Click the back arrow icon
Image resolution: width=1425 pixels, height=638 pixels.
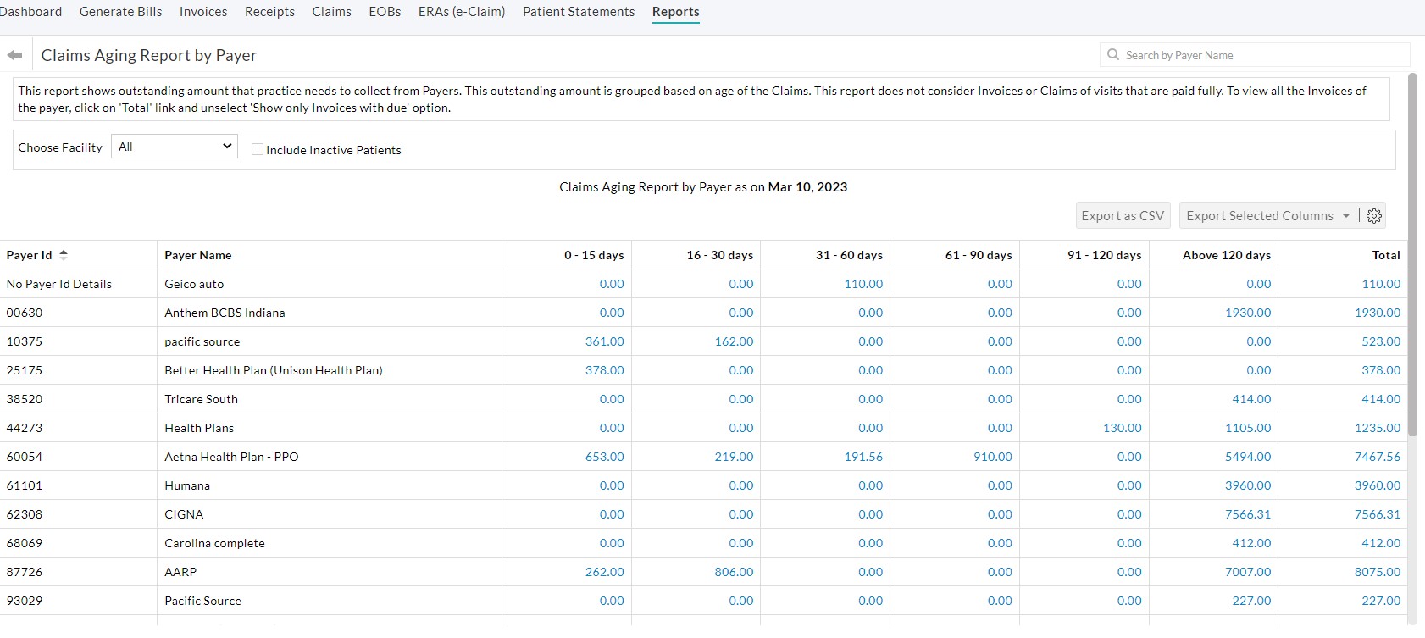coord(14,55)
